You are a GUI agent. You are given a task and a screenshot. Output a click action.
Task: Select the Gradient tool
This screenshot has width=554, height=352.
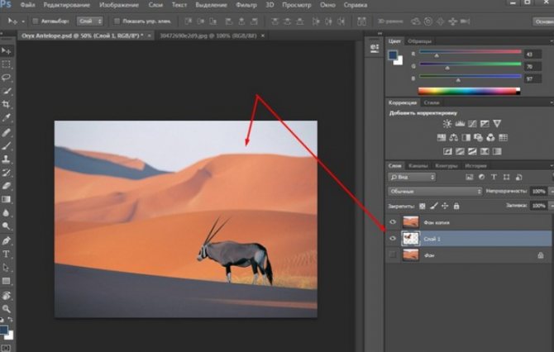(x=6, y=199)
